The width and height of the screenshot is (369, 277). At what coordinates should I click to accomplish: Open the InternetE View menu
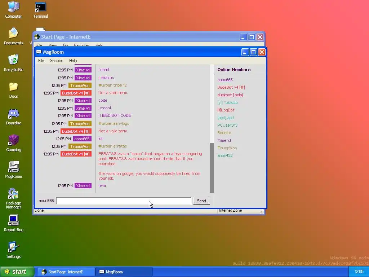53,45
